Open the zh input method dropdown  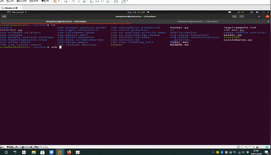[240, 12]
